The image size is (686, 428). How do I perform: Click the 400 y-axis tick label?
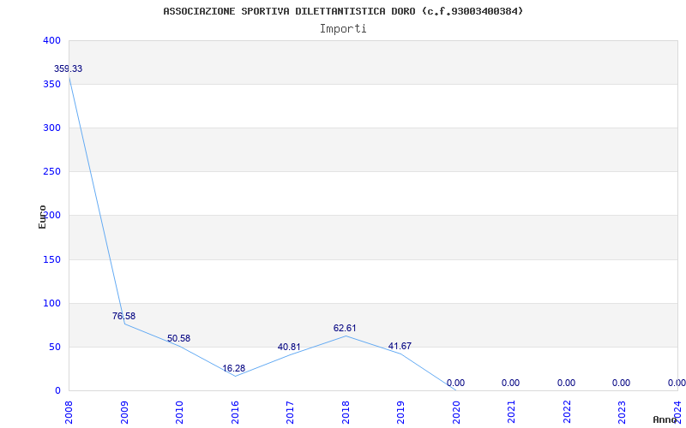pyautogui.click(x=51, y=40)
